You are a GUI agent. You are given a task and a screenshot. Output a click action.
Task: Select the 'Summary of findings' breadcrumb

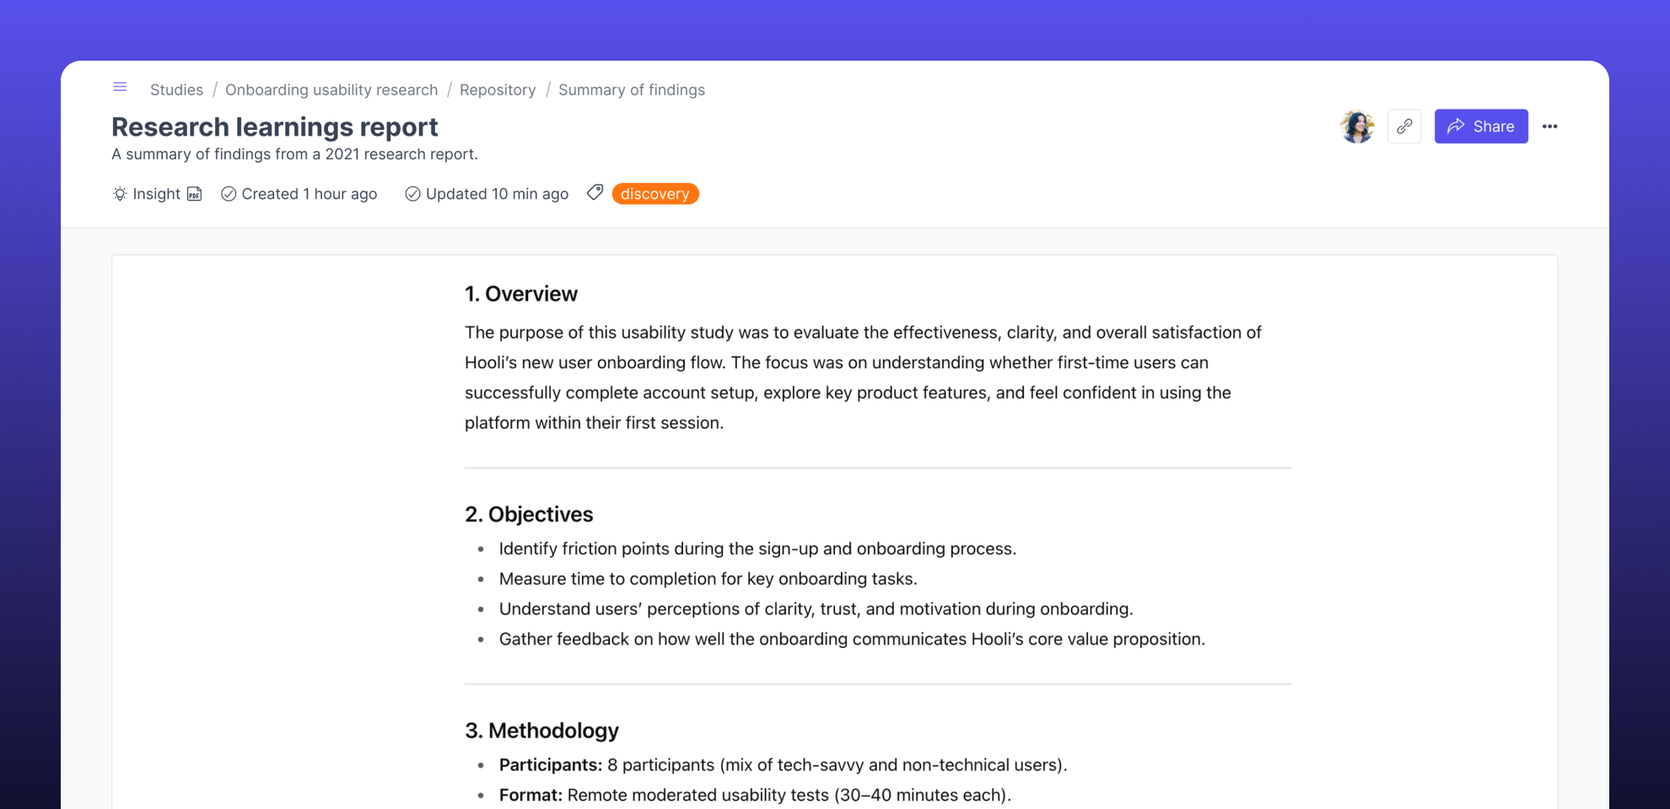coord(632,89)
